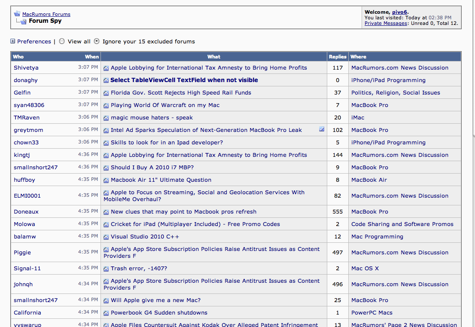The width and height of the screenshot is (475, 327).
Task: Open Private Messages link
Action: (x=386, y=23)
